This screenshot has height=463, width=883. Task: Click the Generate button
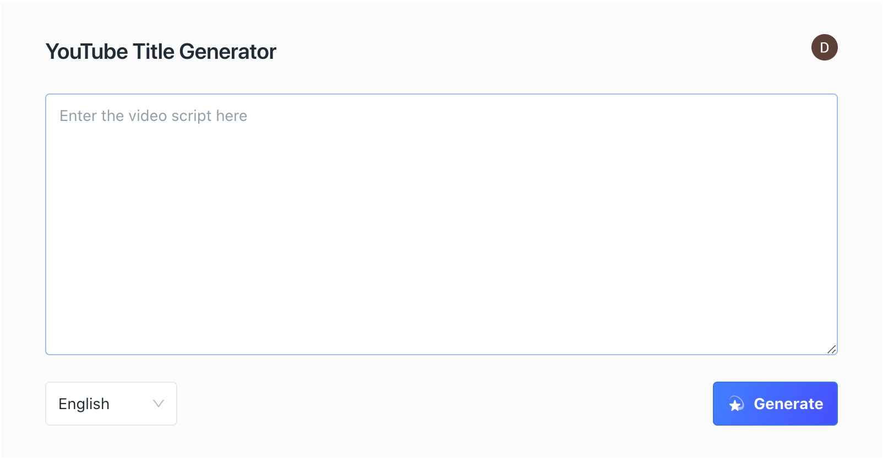coord(775,404)
